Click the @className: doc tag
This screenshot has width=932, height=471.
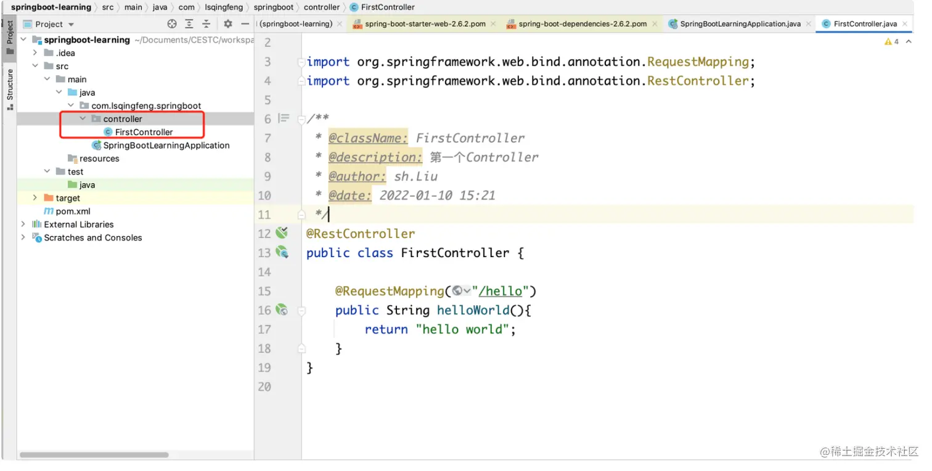tap(369, 138)
